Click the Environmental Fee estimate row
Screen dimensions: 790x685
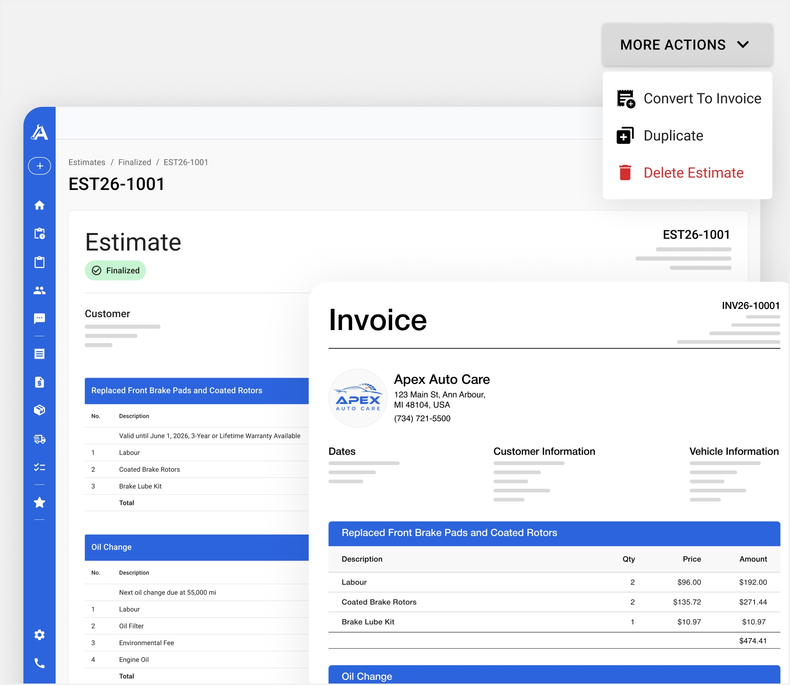(x=197, y=643)
